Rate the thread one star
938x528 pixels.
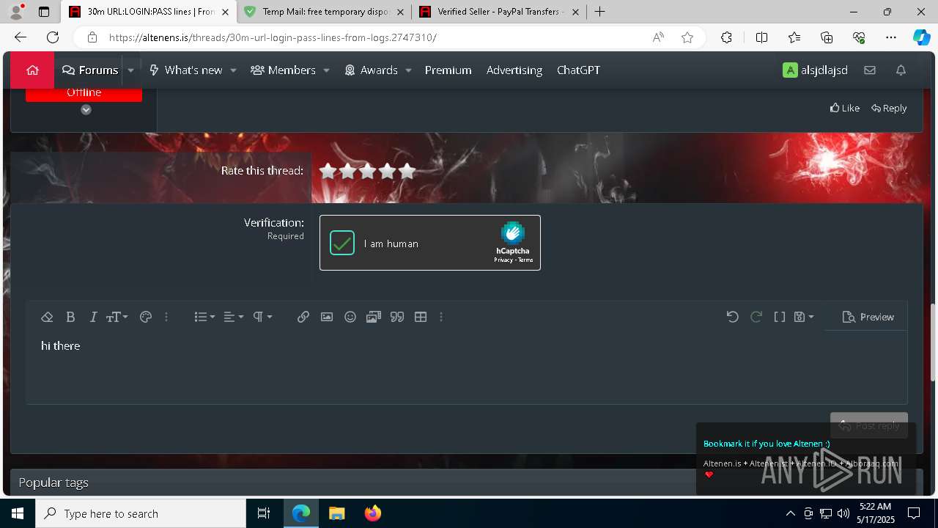[x=328, y=171]
